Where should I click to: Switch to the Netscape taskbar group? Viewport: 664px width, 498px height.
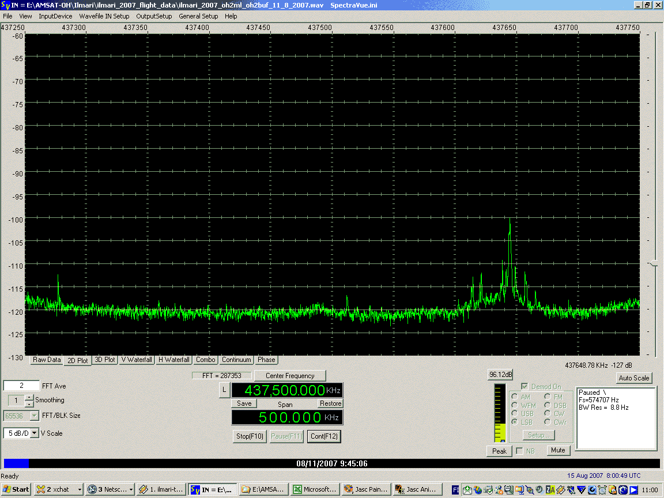click(110, 489)
